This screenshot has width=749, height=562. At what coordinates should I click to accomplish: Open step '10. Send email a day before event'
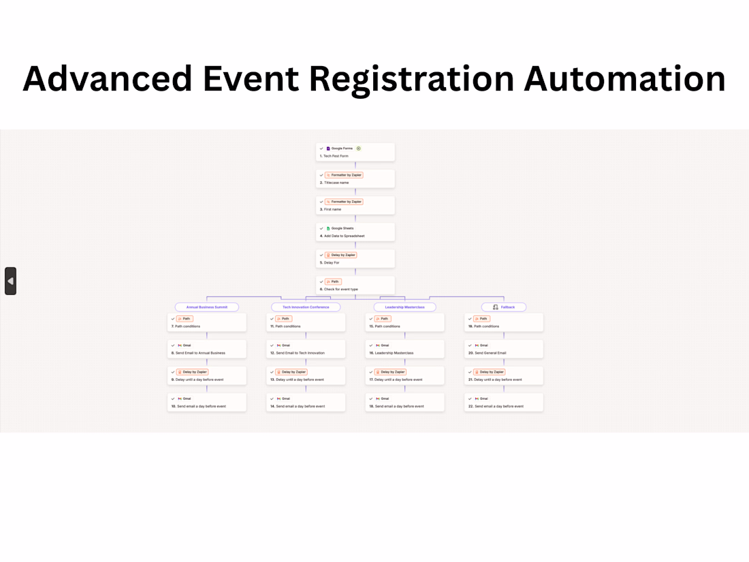coord(207,403)
